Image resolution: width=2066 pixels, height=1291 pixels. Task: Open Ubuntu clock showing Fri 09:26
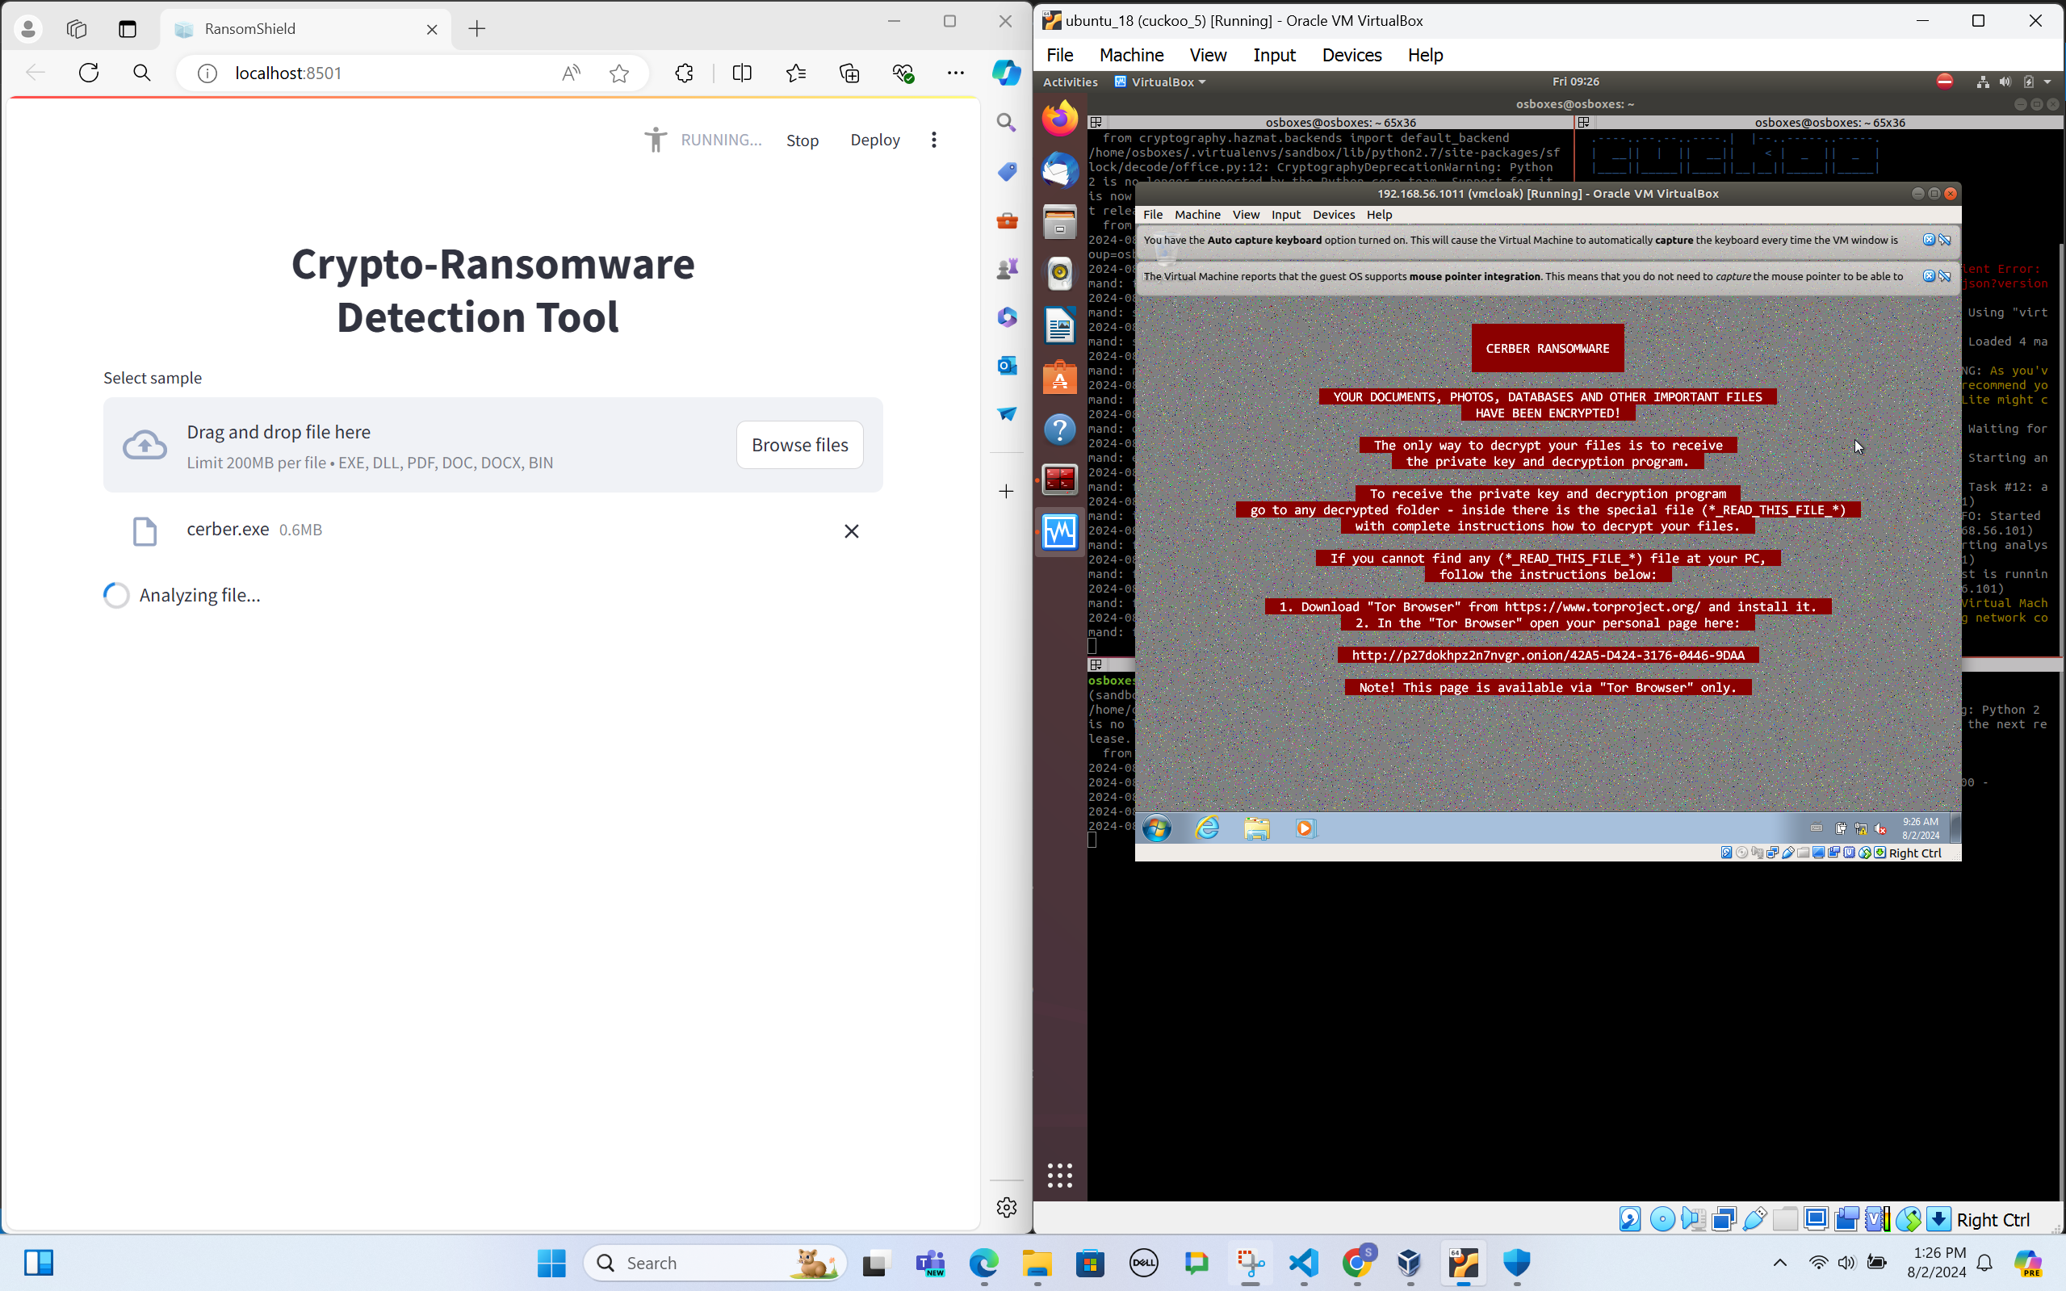(x=1575, y=81)
